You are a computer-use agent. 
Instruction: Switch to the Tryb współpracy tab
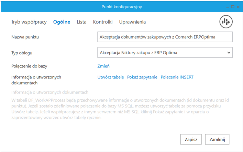tap(29, 22)
